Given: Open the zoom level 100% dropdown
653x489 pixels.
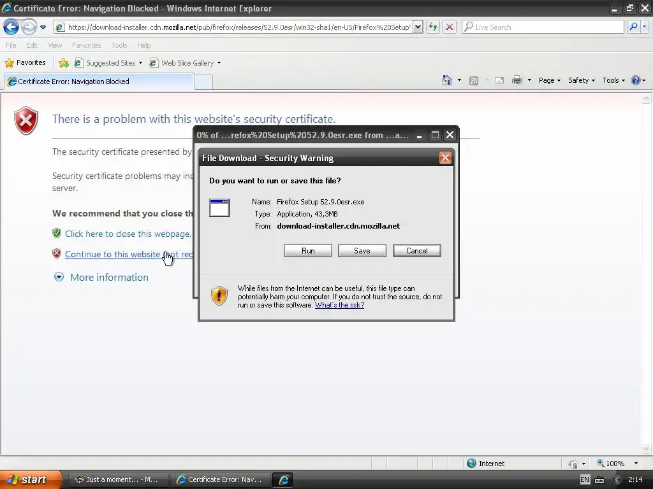Looking at the screenshot, I should click(636, 464).
